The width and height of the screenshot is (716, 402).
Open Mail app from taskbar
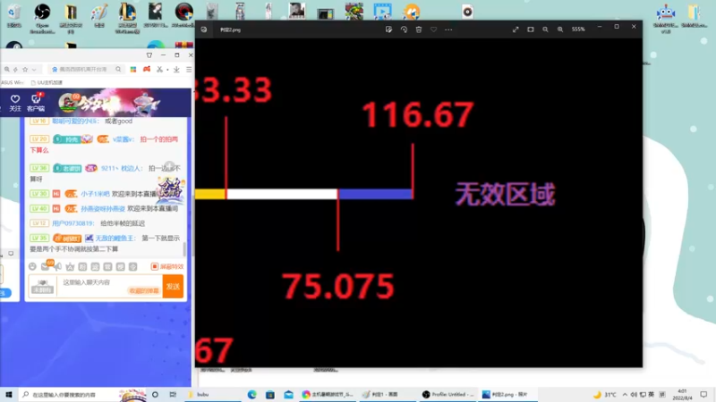tap(288, 394)
